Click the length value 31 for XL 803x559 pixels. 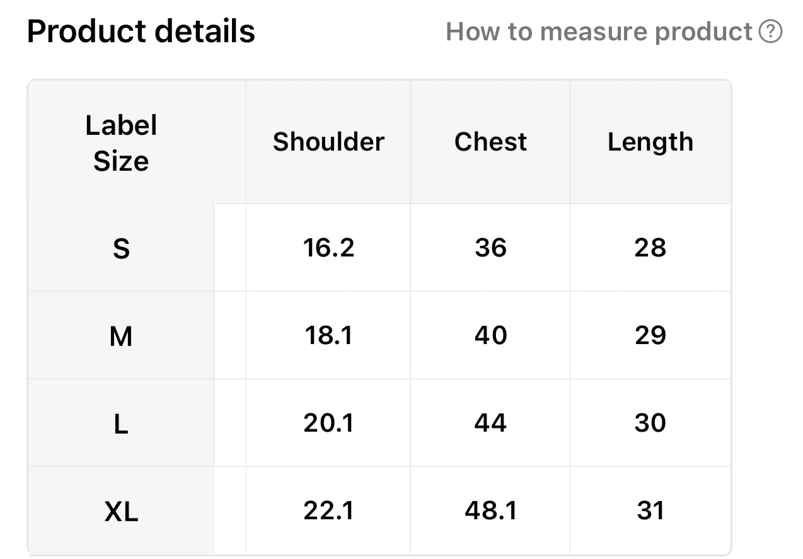(x=650, y=510)
